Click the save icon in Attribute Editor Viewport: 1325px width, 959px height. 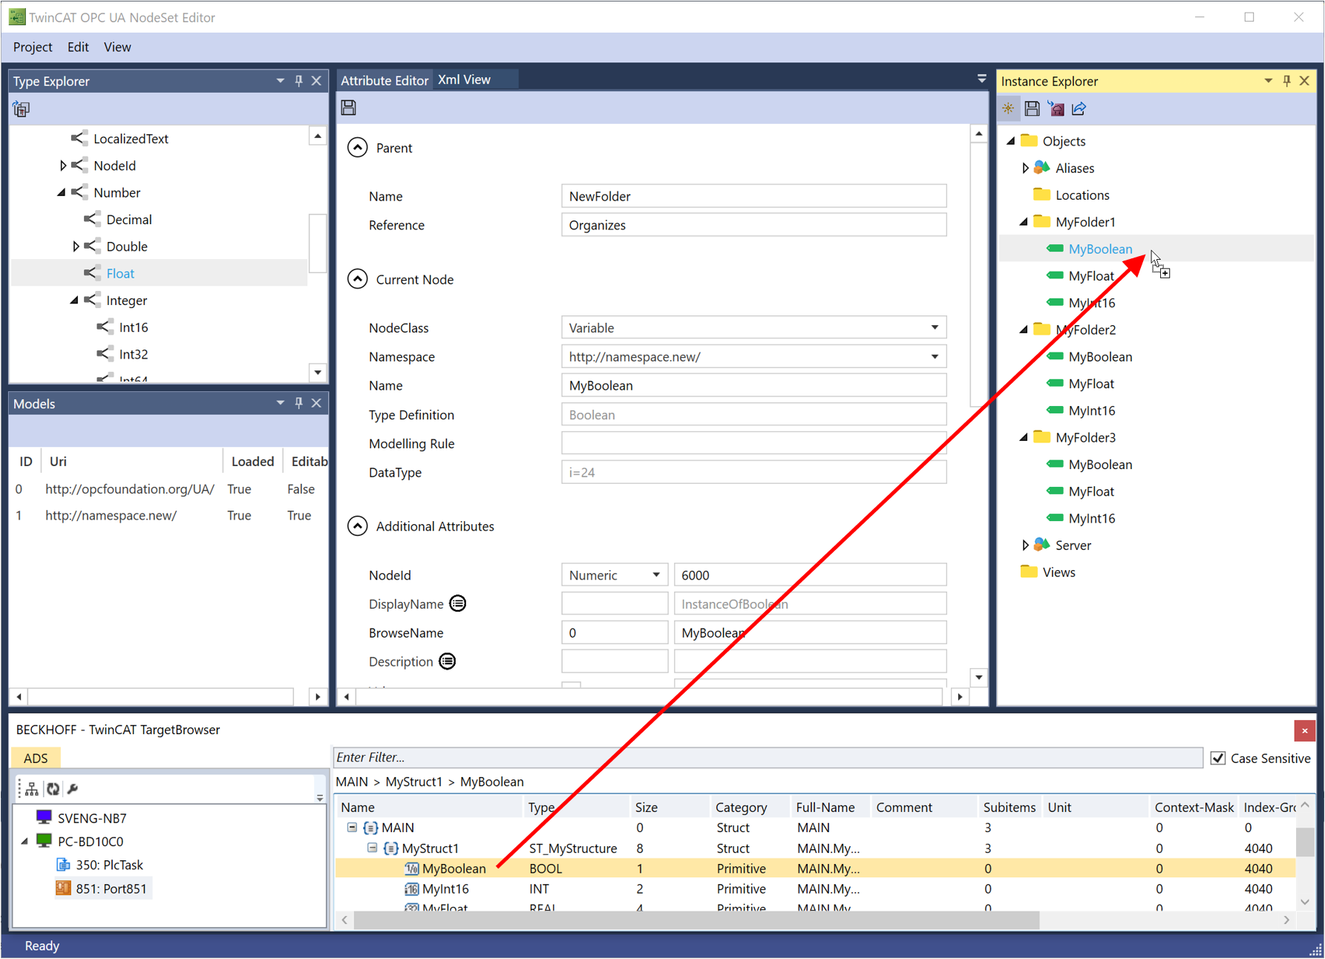pos(348,108)
